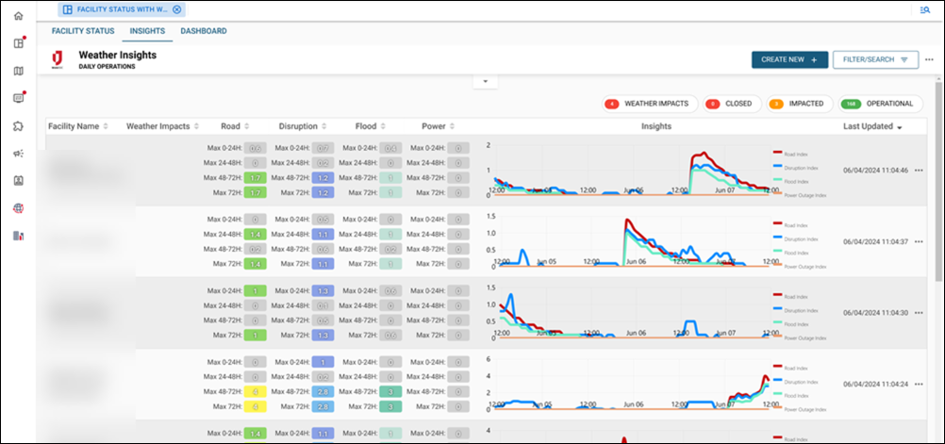The height and width of the screenshot is (444, 945).
Task: Open the bar chart reports sidebar icon
Action: point(18,235)
